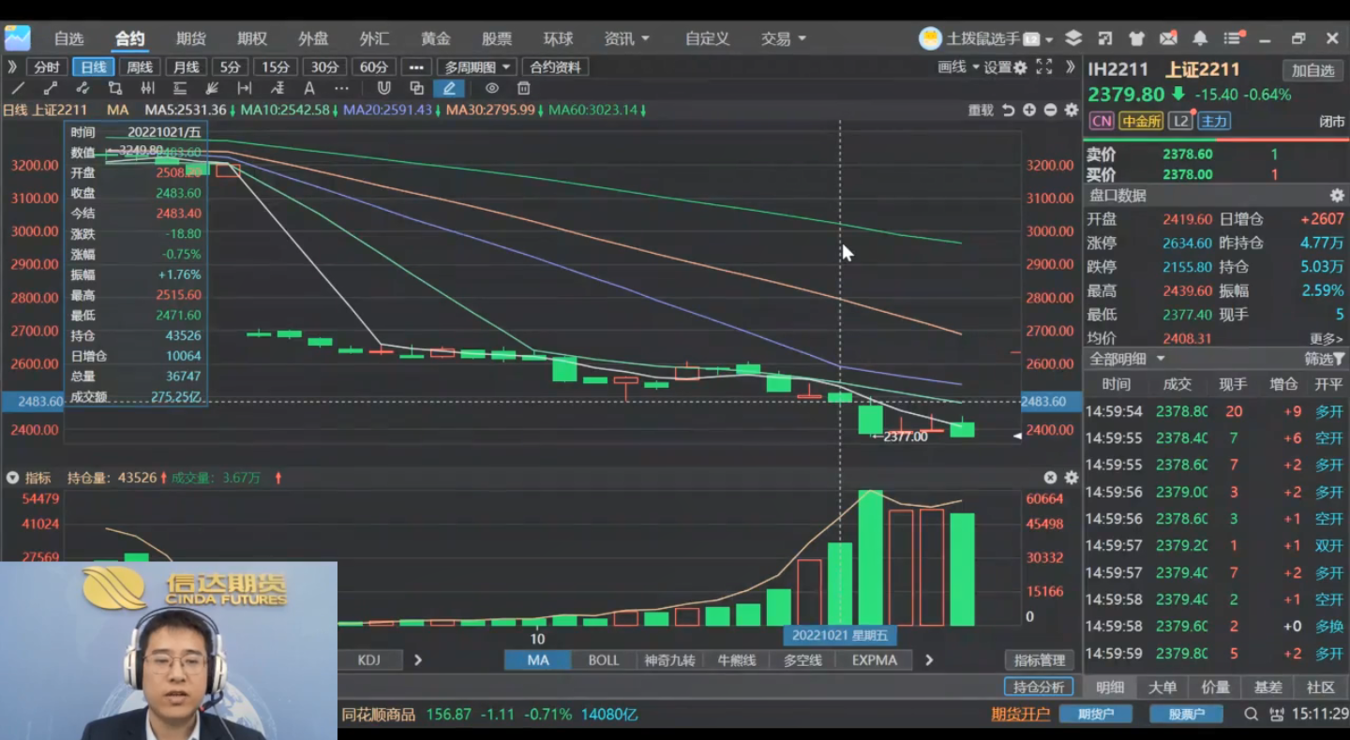1350x740 pixels.
Task: Open the 期货开户 link
Action: [1021, 715]
